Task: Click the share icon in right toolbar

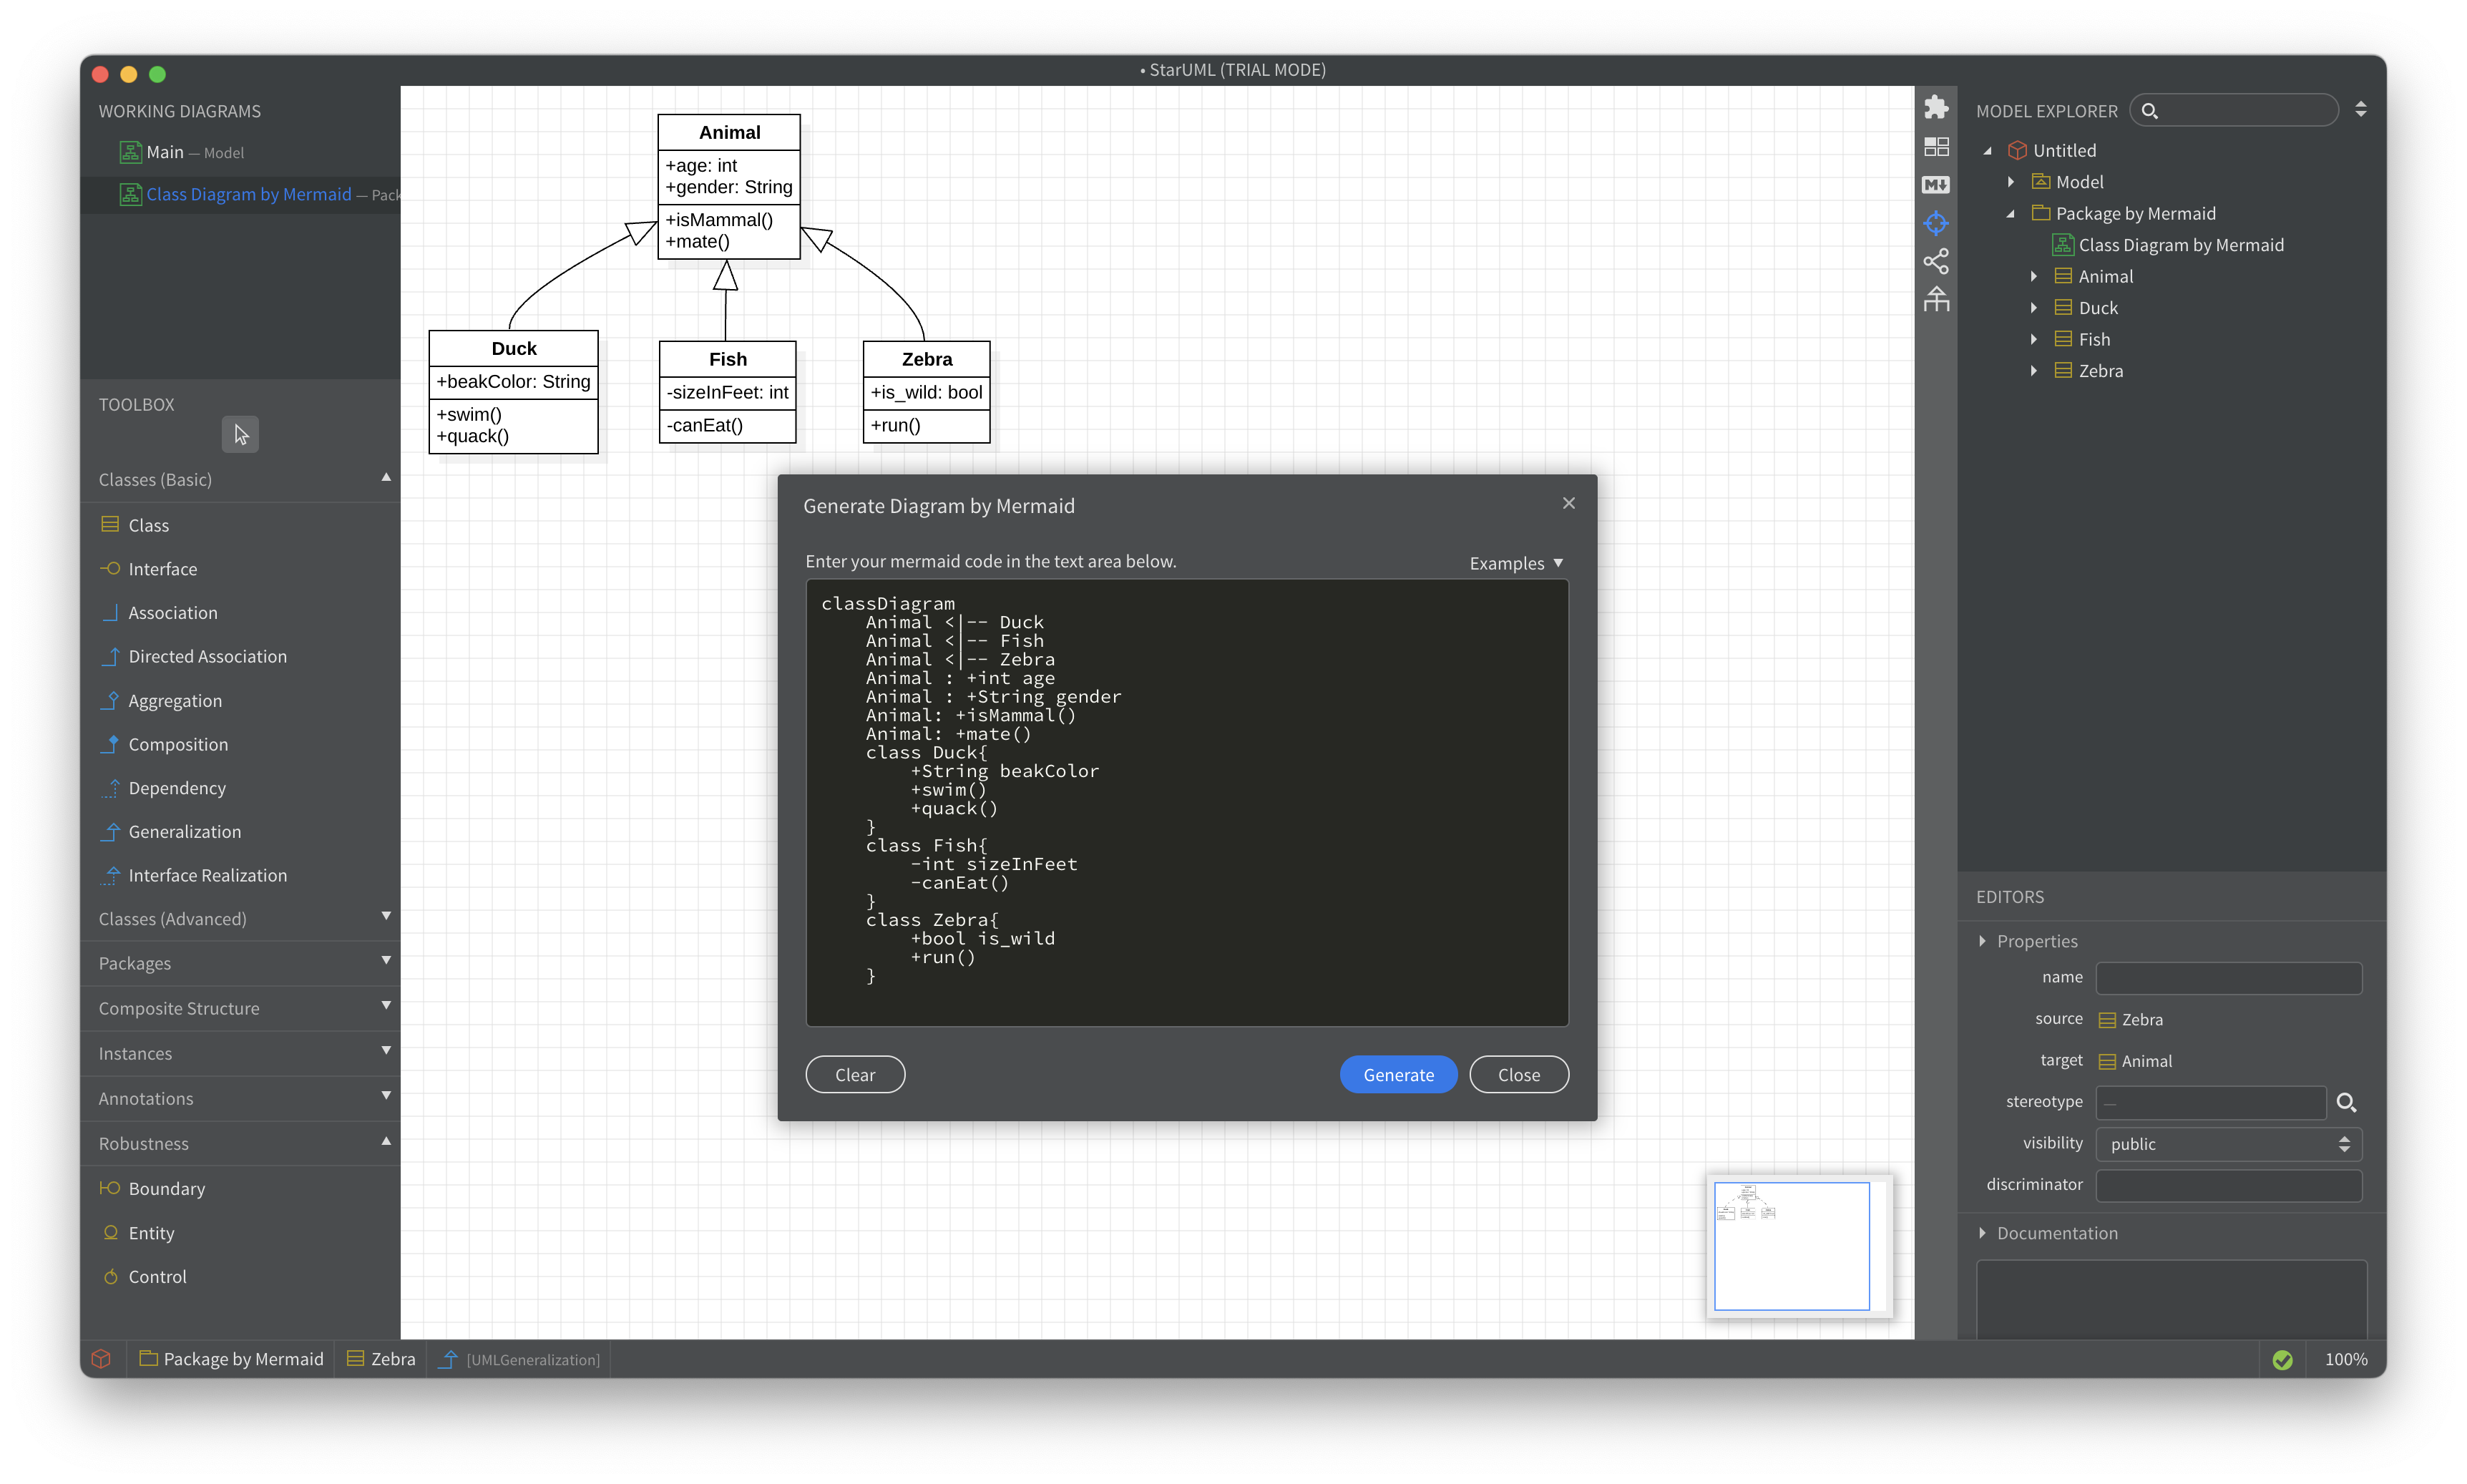Action: (1936, 261)
